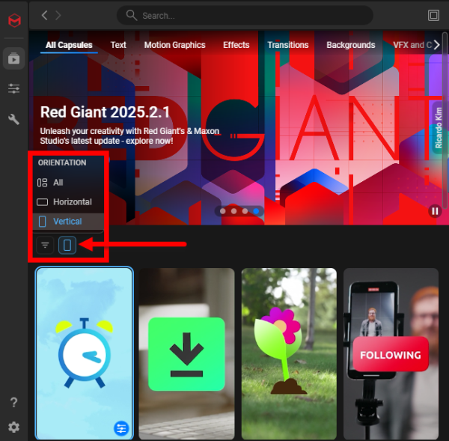Open the Capsules library sidebar icon
Image resolution: width=449 pixels, height=441 pixels.
click(13, 58)
